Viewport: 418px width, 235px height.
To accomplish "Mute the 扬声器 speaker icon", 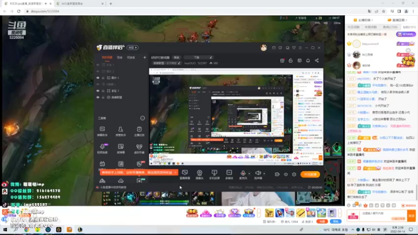I will 258,174.
